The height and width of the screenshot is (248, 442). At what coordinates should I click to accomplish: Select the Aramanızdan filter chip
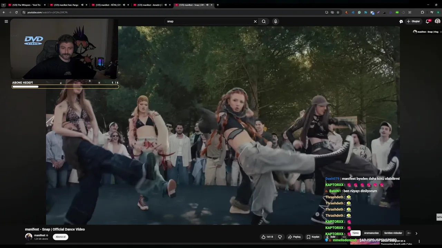coord(371,233)
